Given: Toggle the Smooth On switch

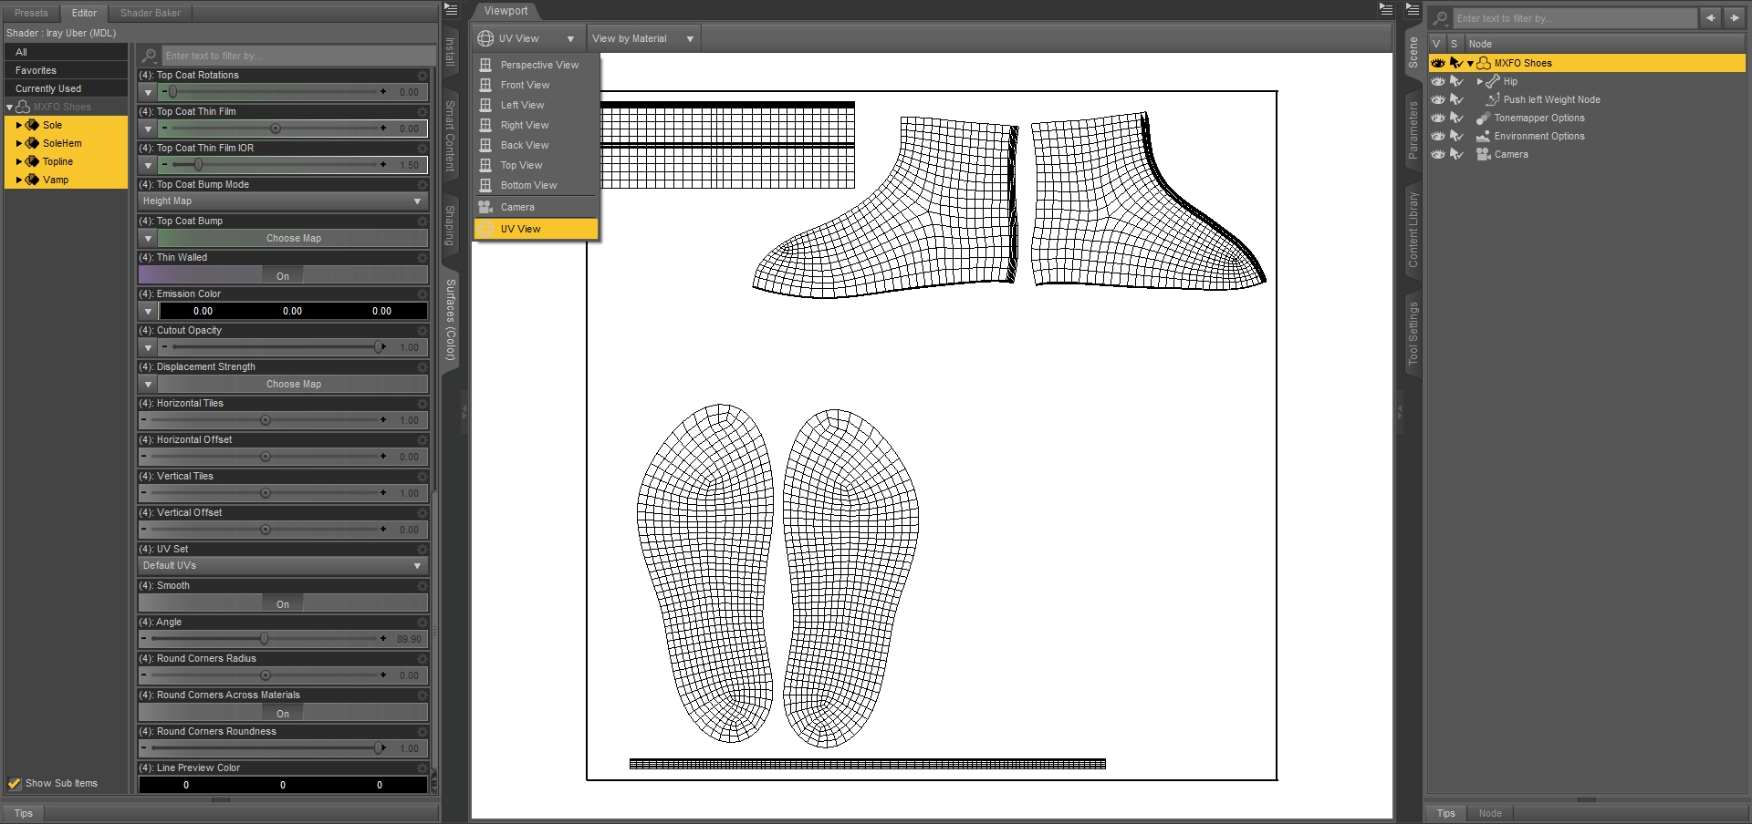Looking at the screenshot, I should click(283, 603).
